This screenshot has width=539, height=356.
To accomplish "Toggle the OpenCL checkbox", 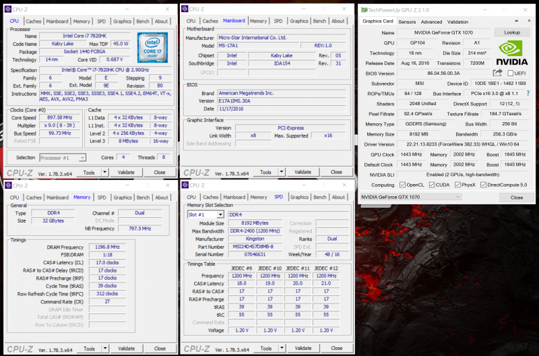I will point(402,185).
